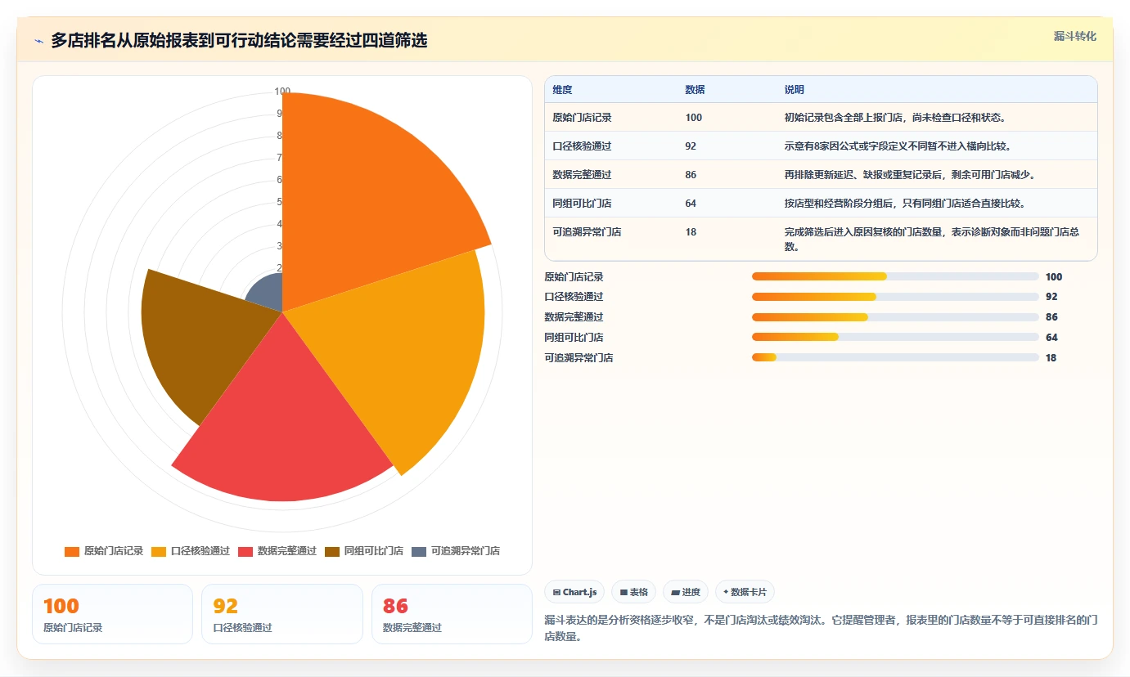
Task: Click the small gray 可追溯异常门店 chart segment
Action: tap(268, 293)
